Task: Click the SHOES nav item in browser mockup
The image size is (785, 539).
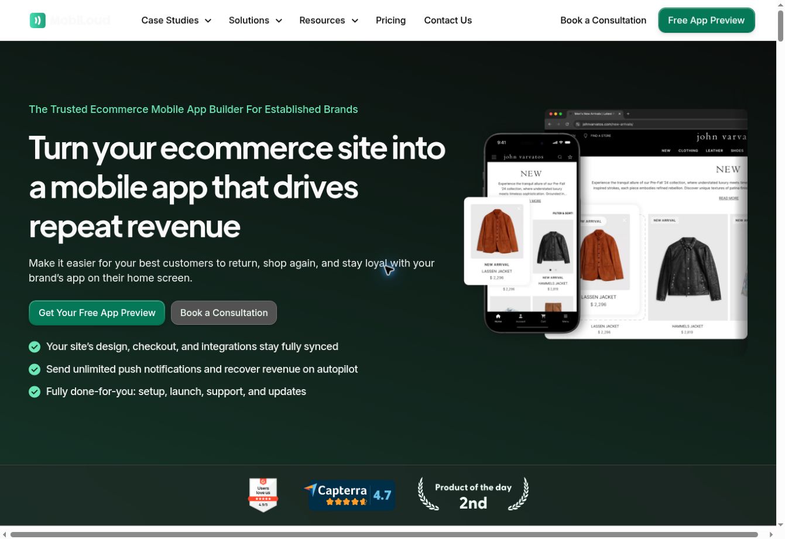Action: pos(737,150)
